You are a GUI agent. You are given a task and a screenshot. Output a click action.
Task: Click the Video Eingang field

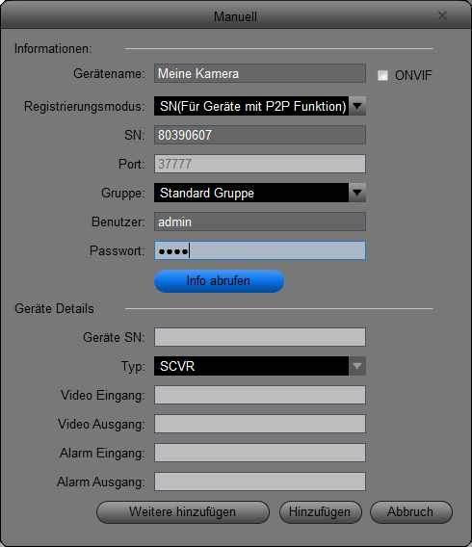(260, 395)
